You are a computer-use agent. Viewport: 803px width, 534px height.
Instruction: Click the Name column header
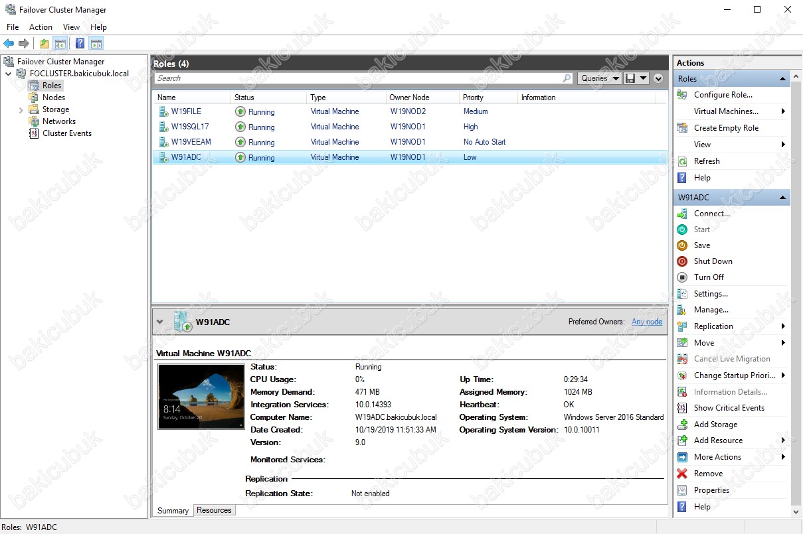point(192,98)
